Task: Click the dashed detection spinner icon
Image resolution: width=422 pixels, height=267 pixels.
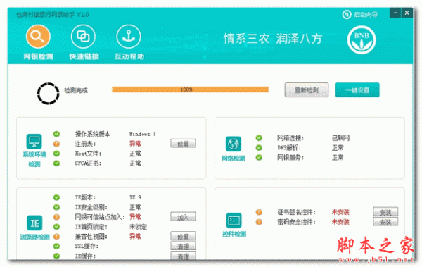Action: coord(48,93)
